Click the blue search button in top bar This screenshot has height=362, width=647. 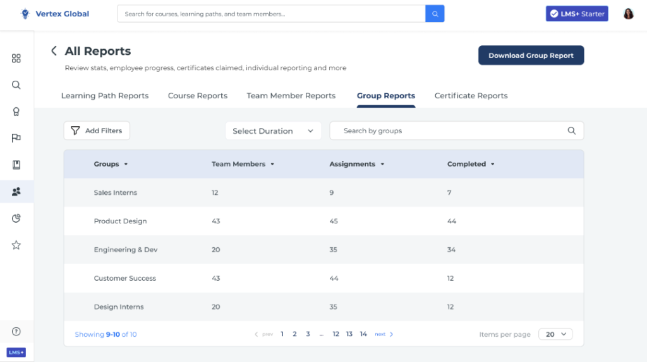[x=435, y=14]
